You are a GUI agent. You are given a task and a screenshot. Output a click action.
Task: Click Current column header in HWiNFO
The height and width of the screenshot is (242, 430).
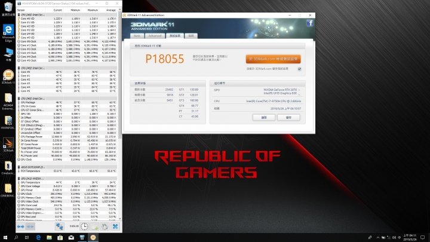point(57,10)
